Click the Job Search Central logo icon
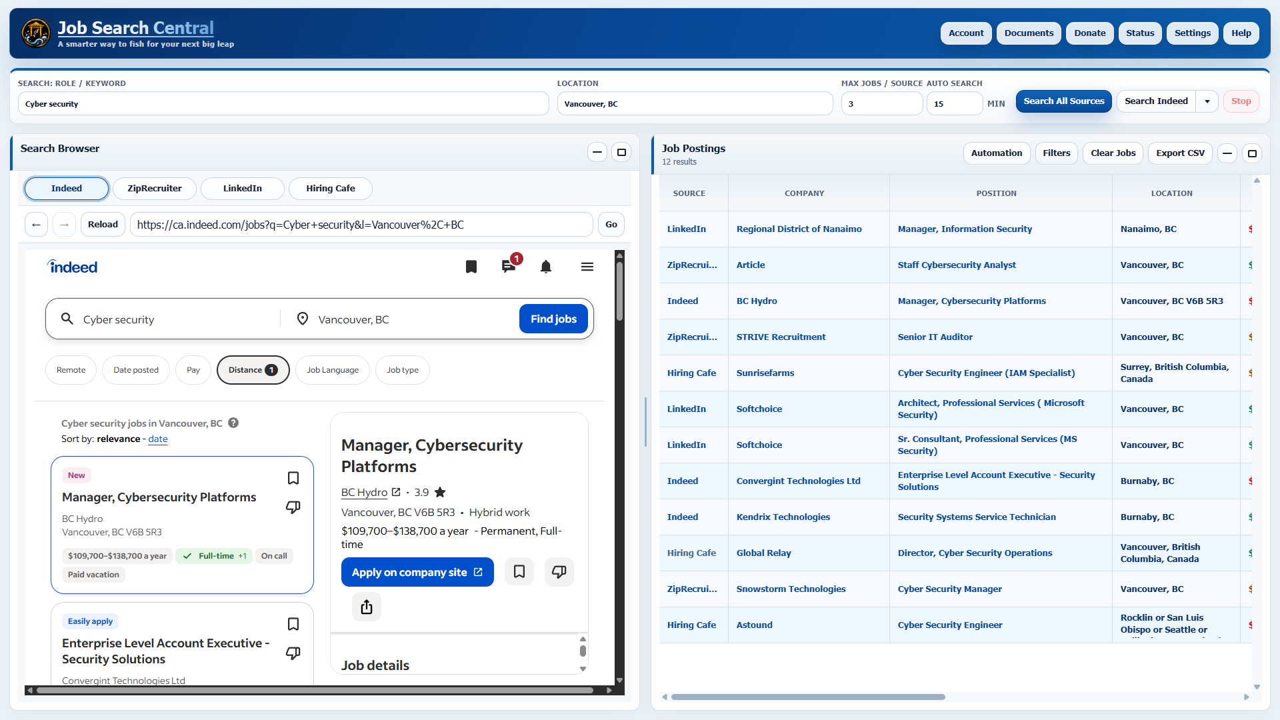 pos(36,33)
